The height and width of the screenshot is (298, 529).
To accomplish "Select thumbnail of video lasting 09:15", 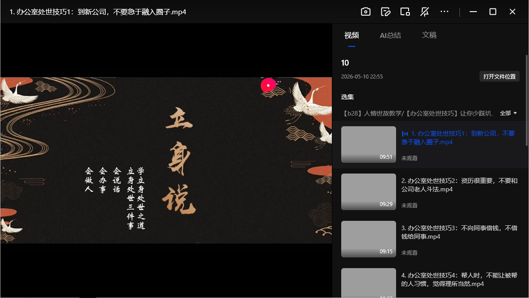I will 368,239.
